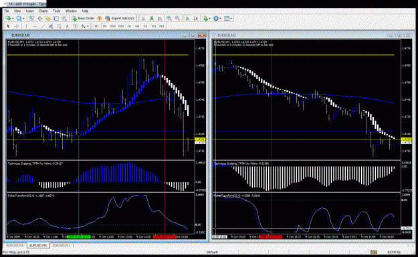Open the Help menu
This screenshot has width=418, height=257.
[85, 11]
